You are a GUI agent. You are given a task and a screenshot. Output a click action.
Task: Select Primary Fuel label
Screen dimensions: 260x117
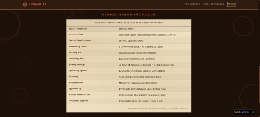[x=75, y=53]
